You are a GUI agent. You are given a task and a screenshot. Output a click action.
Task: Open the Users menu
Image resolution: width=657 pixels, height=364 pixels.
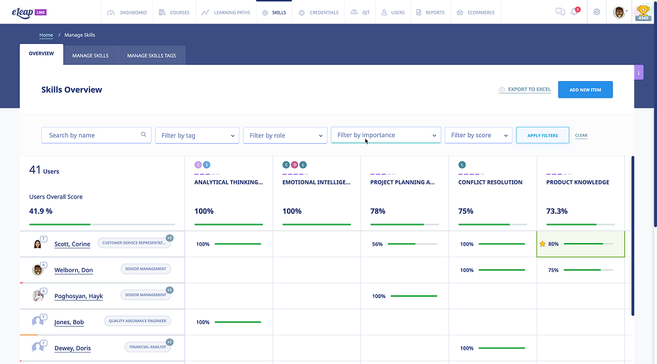(x=393, y=12)
